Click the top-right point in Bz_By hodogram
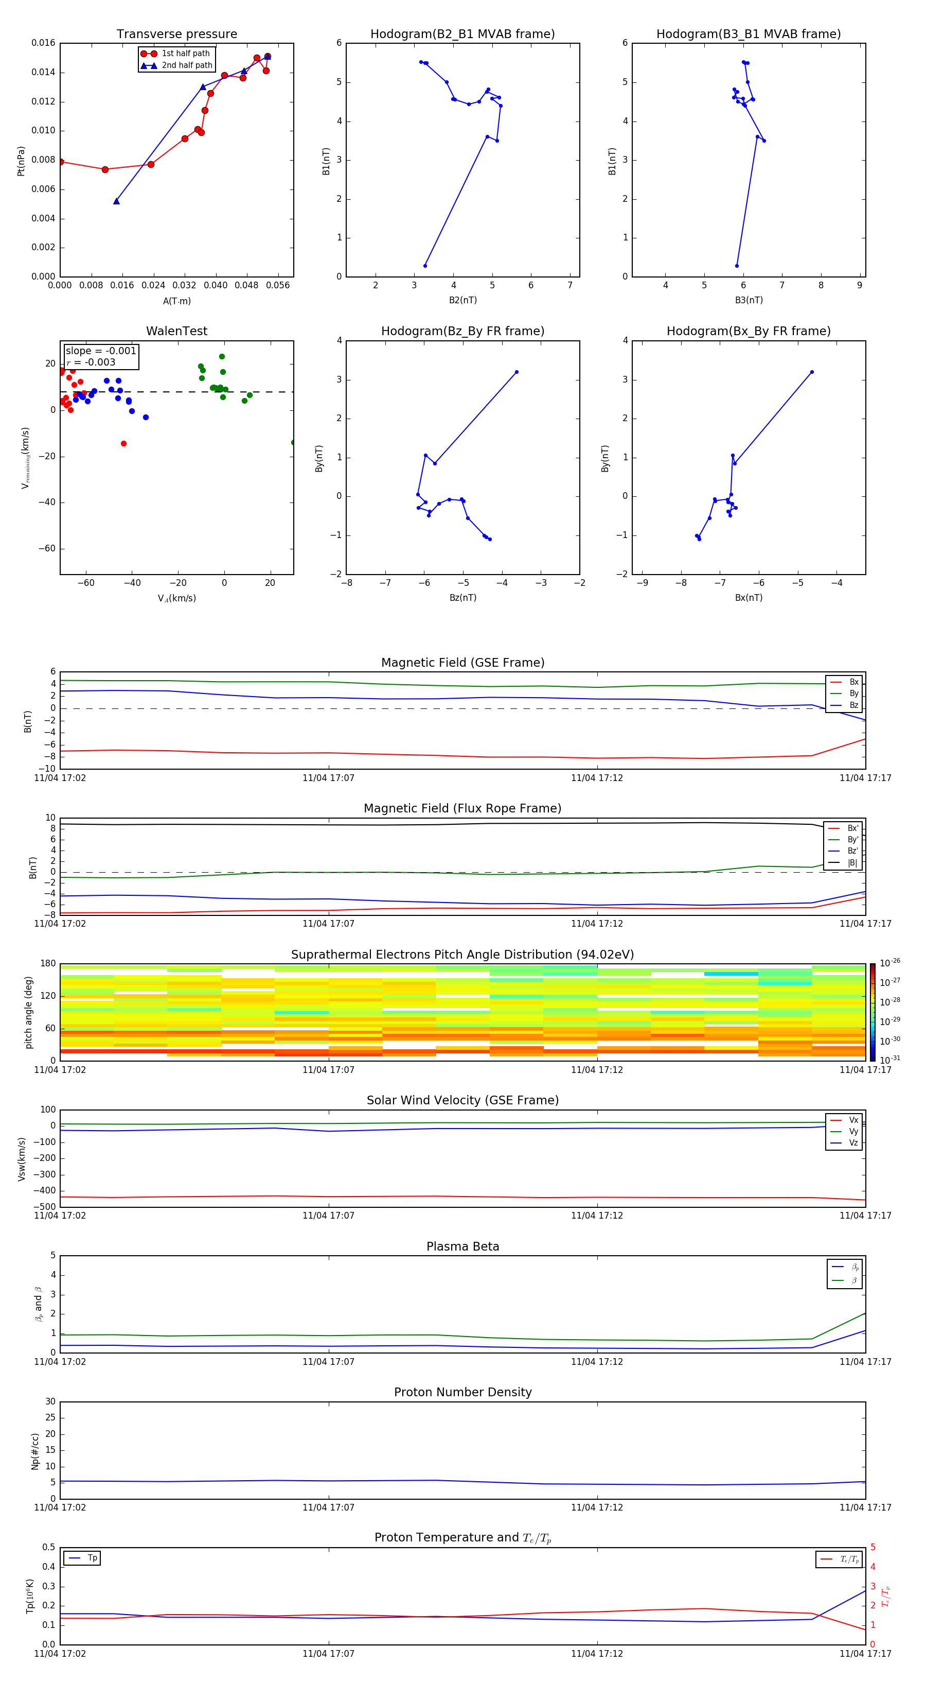The image size is (926, 1699). coord(516,372)
